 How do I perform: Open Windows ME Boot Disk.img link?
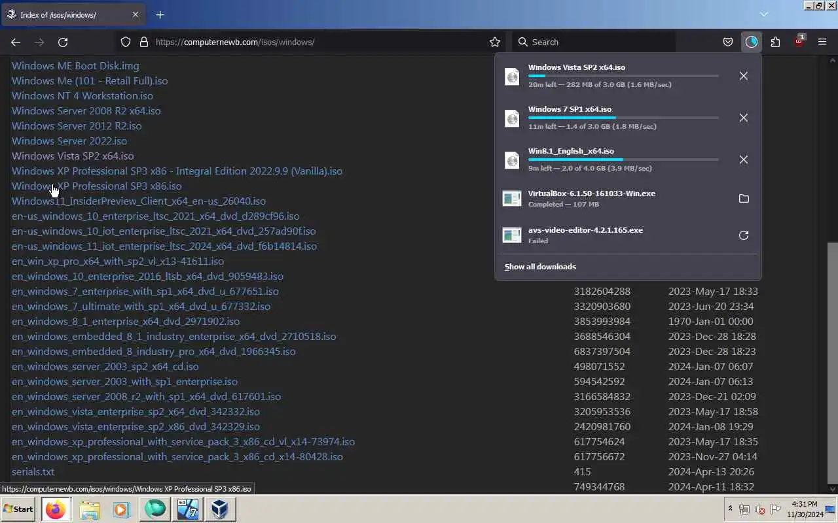tap(75, 65)
